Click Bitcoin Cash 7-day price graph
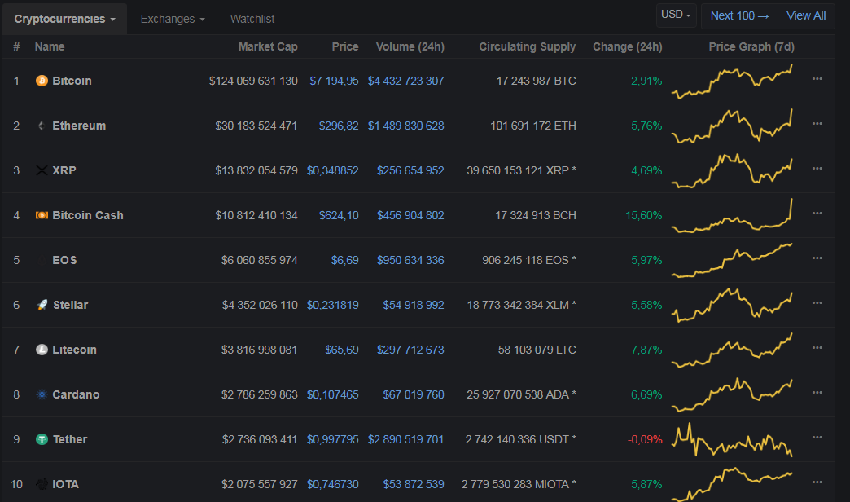This screenshot has width=850, height=502. [732, 216]
